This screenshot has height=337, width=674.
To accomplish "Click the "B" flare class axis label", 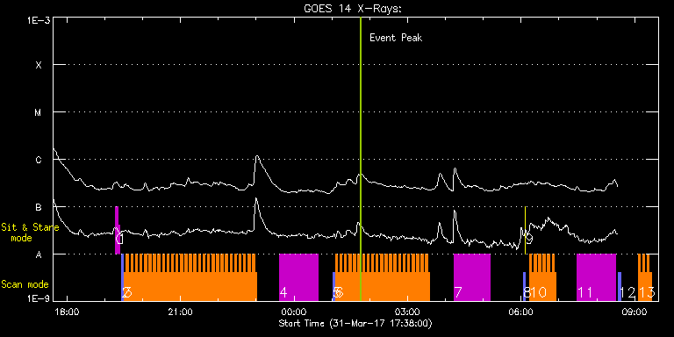I will click(x=39, y=207).
